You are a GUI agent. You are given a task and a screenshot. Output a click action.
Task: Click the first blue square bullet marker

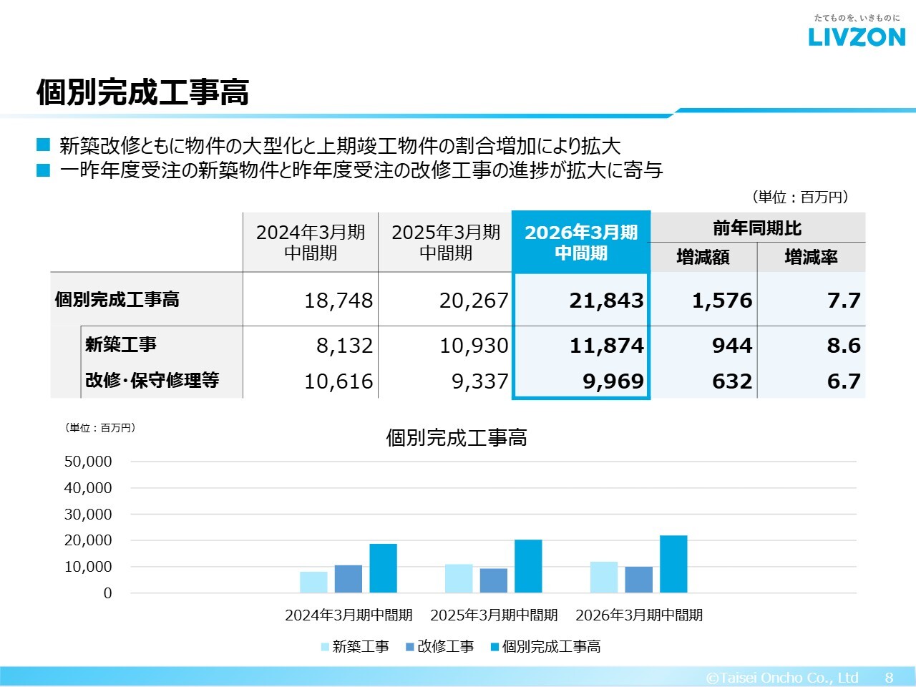(44, 145)
